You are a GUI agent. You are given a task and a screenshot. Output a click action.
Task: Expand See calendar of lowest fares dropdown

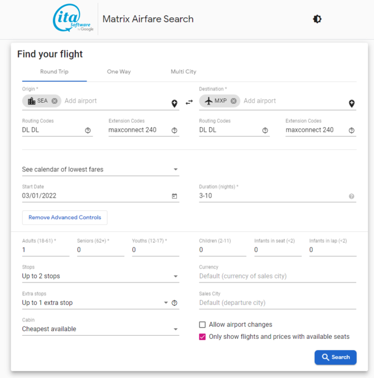tap(100, 170)
